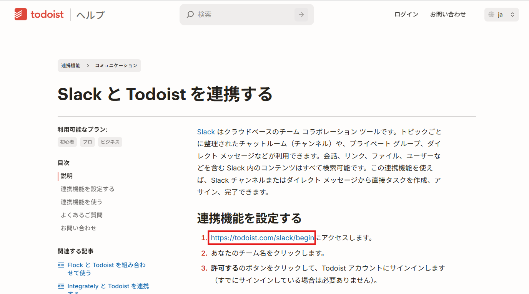Open the ja language dropdown
The height and width of the screenshot is (294, 529).
click(x=502, y=15)
